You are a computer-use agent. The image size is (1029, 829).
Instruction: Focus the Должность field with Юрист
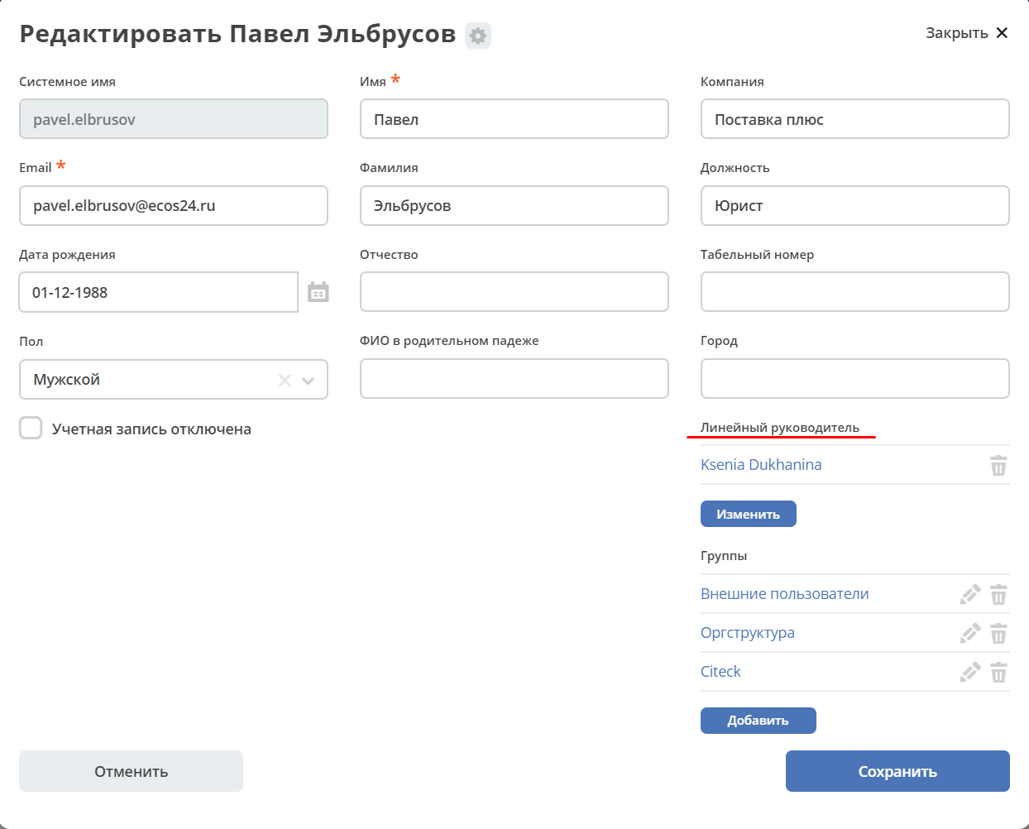[855, 205]
